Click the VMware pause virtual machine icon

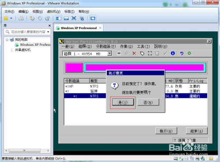point(6,19)
